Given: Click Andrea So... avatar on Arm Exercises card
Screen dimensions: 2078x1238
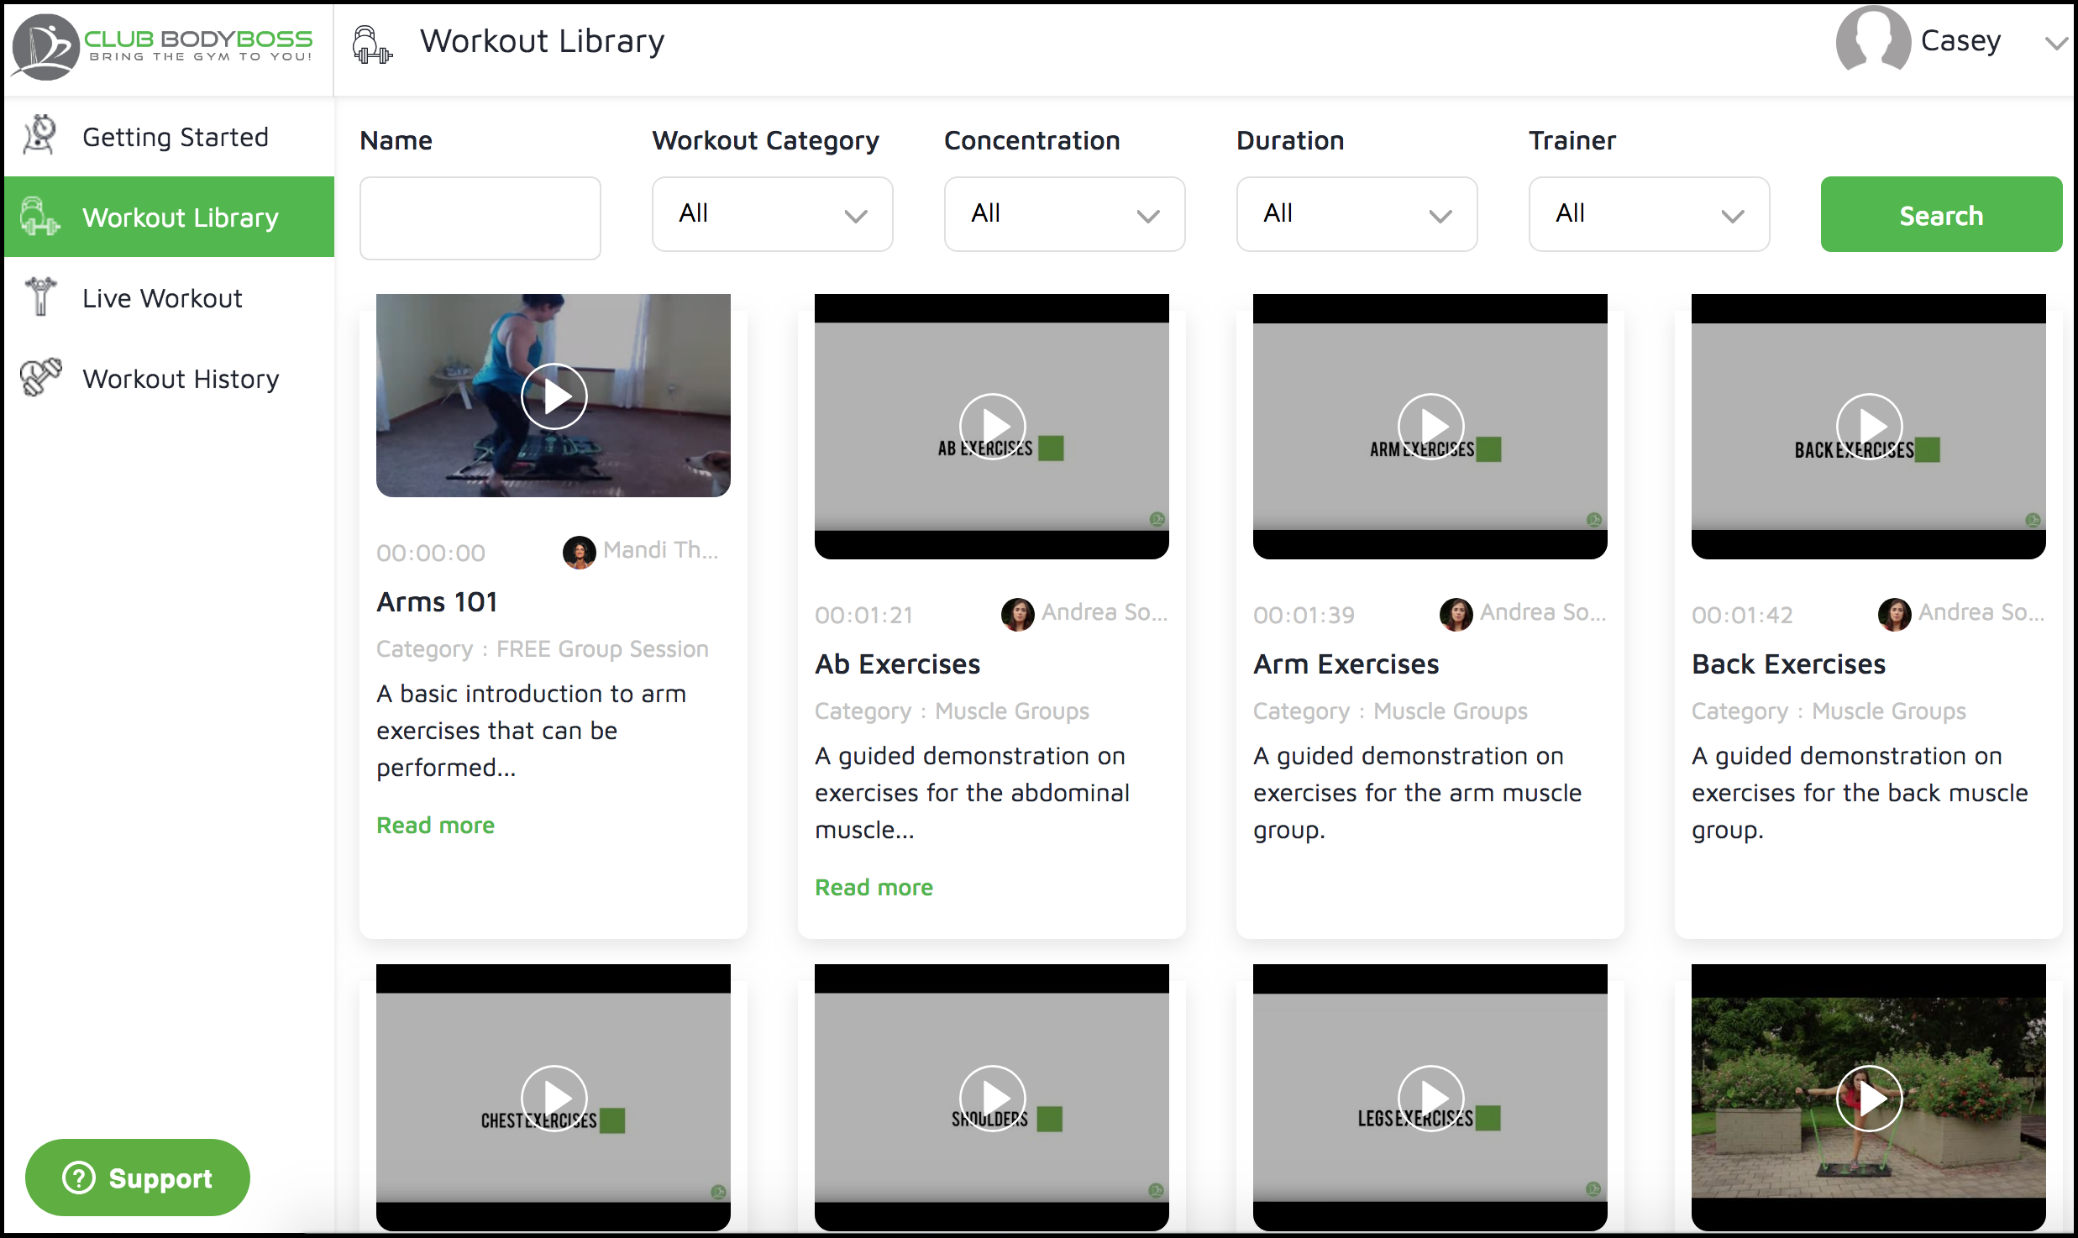Looking at the screenshot, I should 1456,614.
